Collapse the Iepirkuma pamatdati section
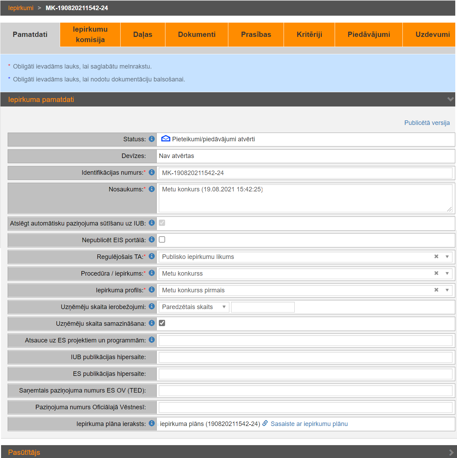The width and height of the screenshot is (457, 458). click(x=450, y=100)
